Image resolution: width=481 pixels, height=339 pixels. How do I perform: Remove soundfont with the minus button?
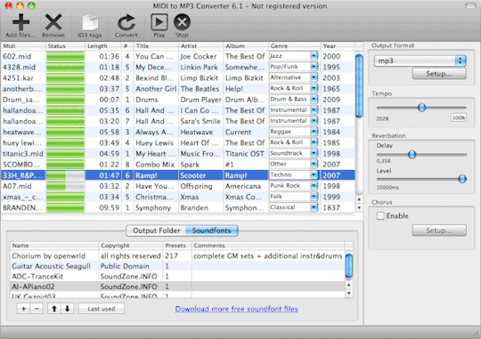pyautogui.click(x=37, y=309)
